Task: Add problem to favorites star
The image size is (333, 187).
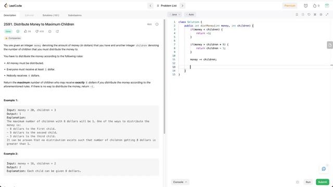Action: click(50, 31)
